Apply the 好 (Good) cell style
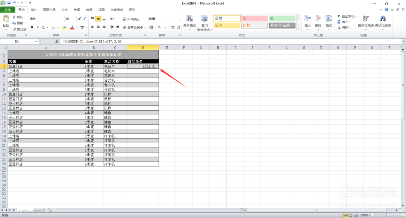Viewport: 406px width, 218px height. click(x=282, y=18)
